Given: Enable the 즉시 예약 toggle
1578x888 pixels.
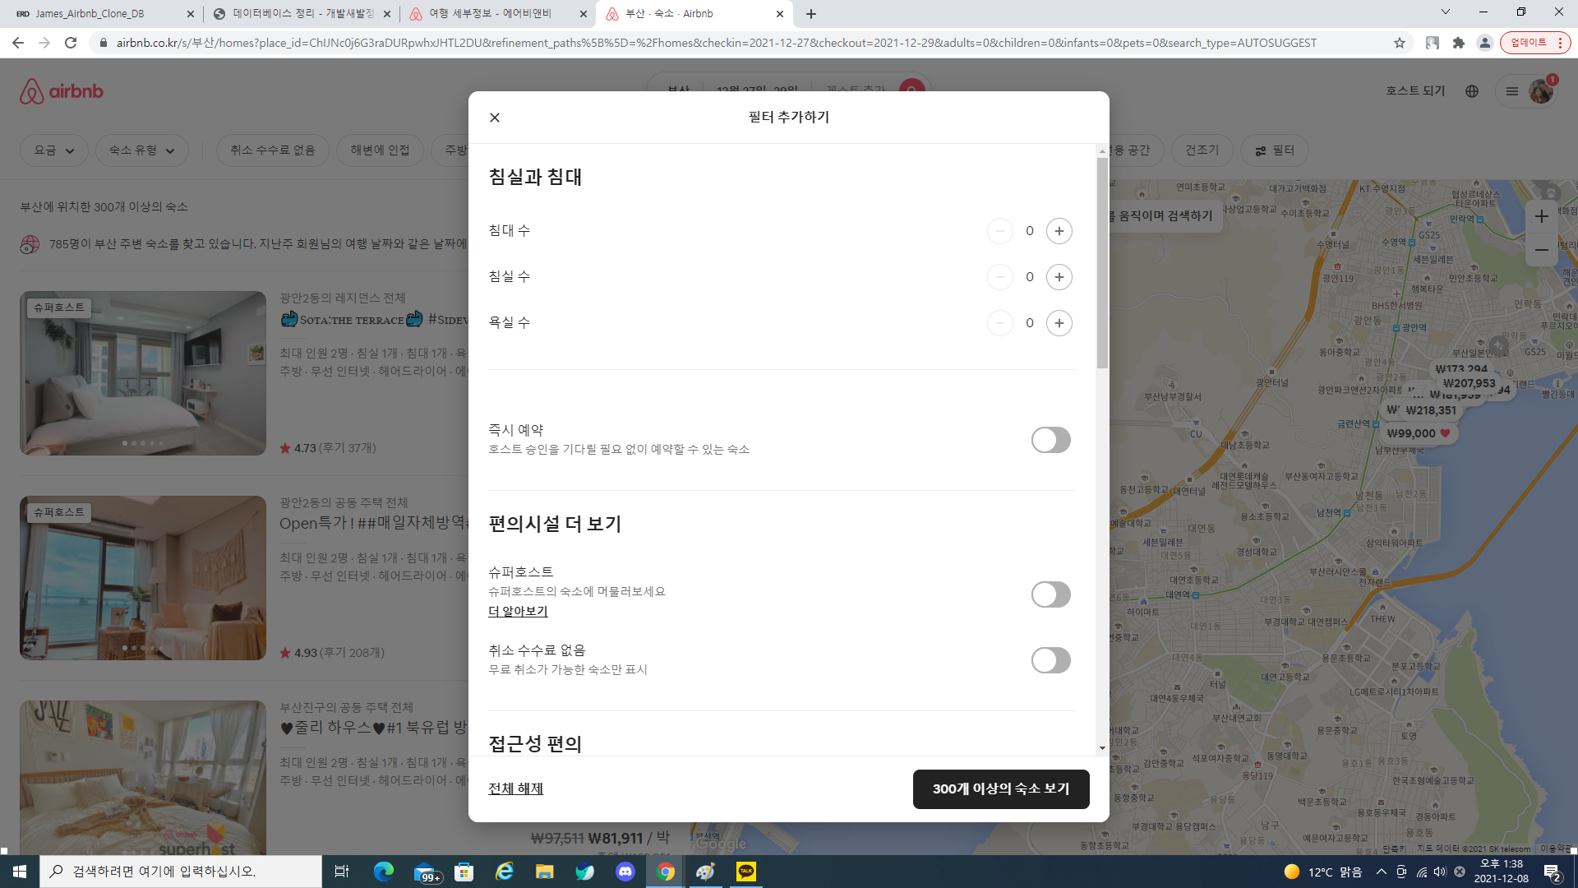Looking at the screenshot, I should coord(1050,440).
